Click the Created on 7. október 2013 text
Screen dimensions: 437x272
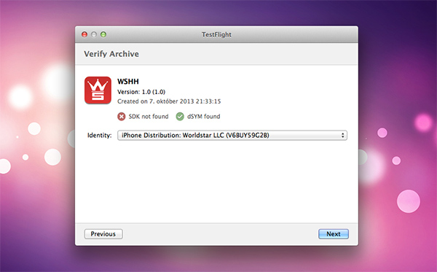pyautogui.click(x=169, y=101)
